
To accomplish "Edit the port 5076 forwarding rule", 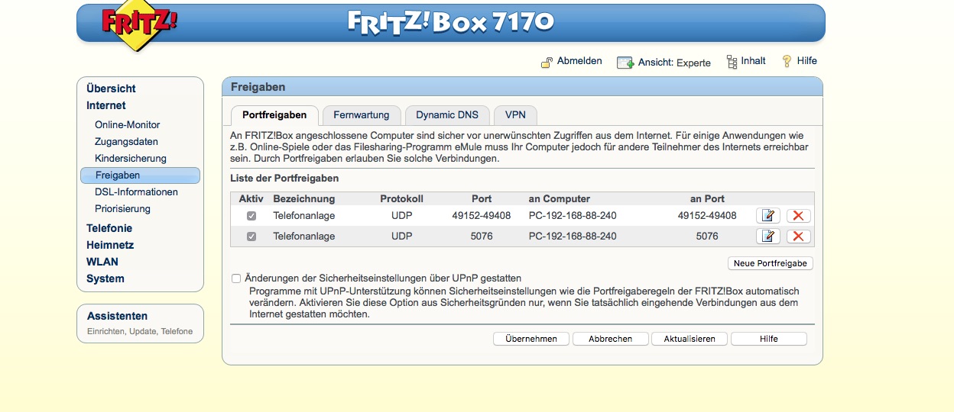I will (768, 237).
